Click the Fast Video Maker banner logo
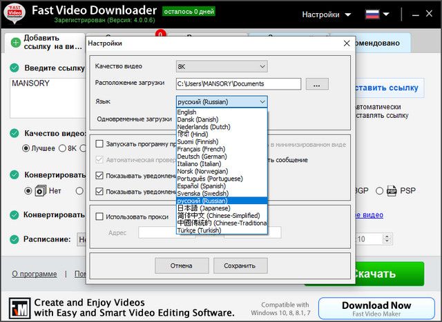442x322 pixels. coord(19,308)
